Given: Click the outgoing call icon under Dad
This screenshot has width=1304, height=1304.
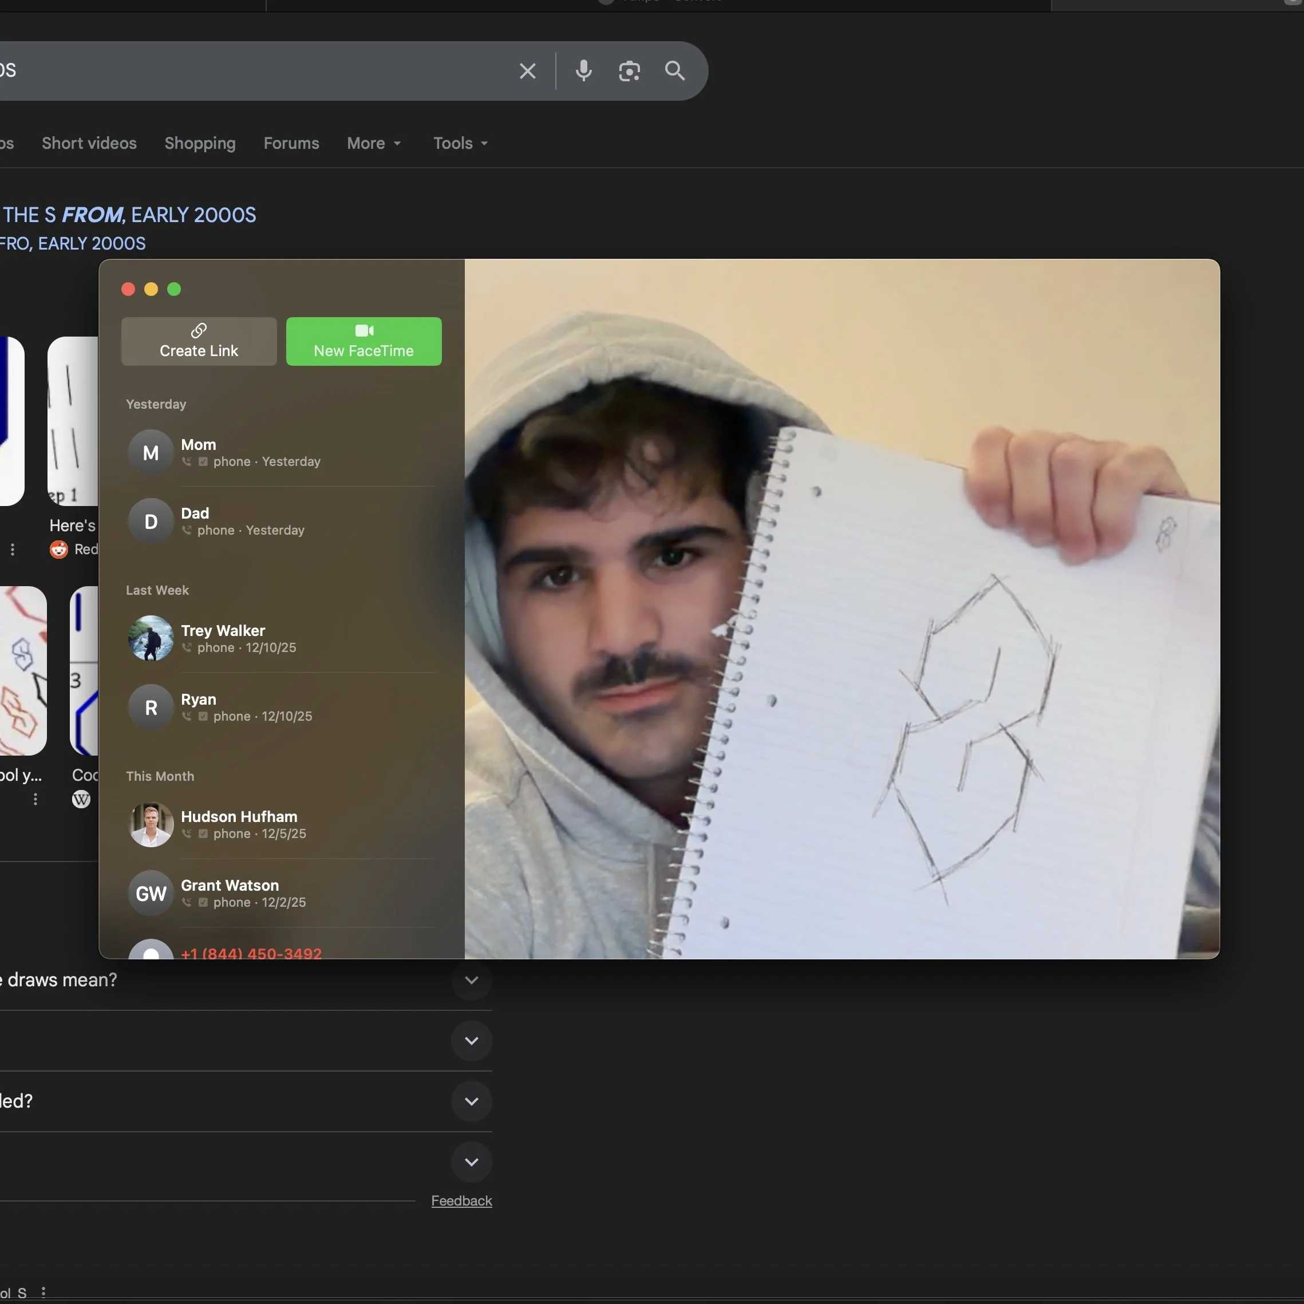Looking at the screenshot, I should [x=186, y=531].
